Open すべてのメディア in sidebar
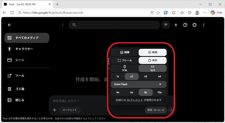This screenshot has height=123, width=225. pos(27,38)
